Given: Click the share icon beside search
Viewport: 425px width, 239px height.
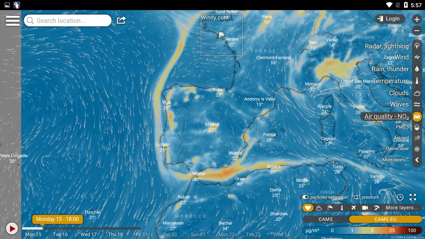Looking at the screenshot, I should point(121,20).
